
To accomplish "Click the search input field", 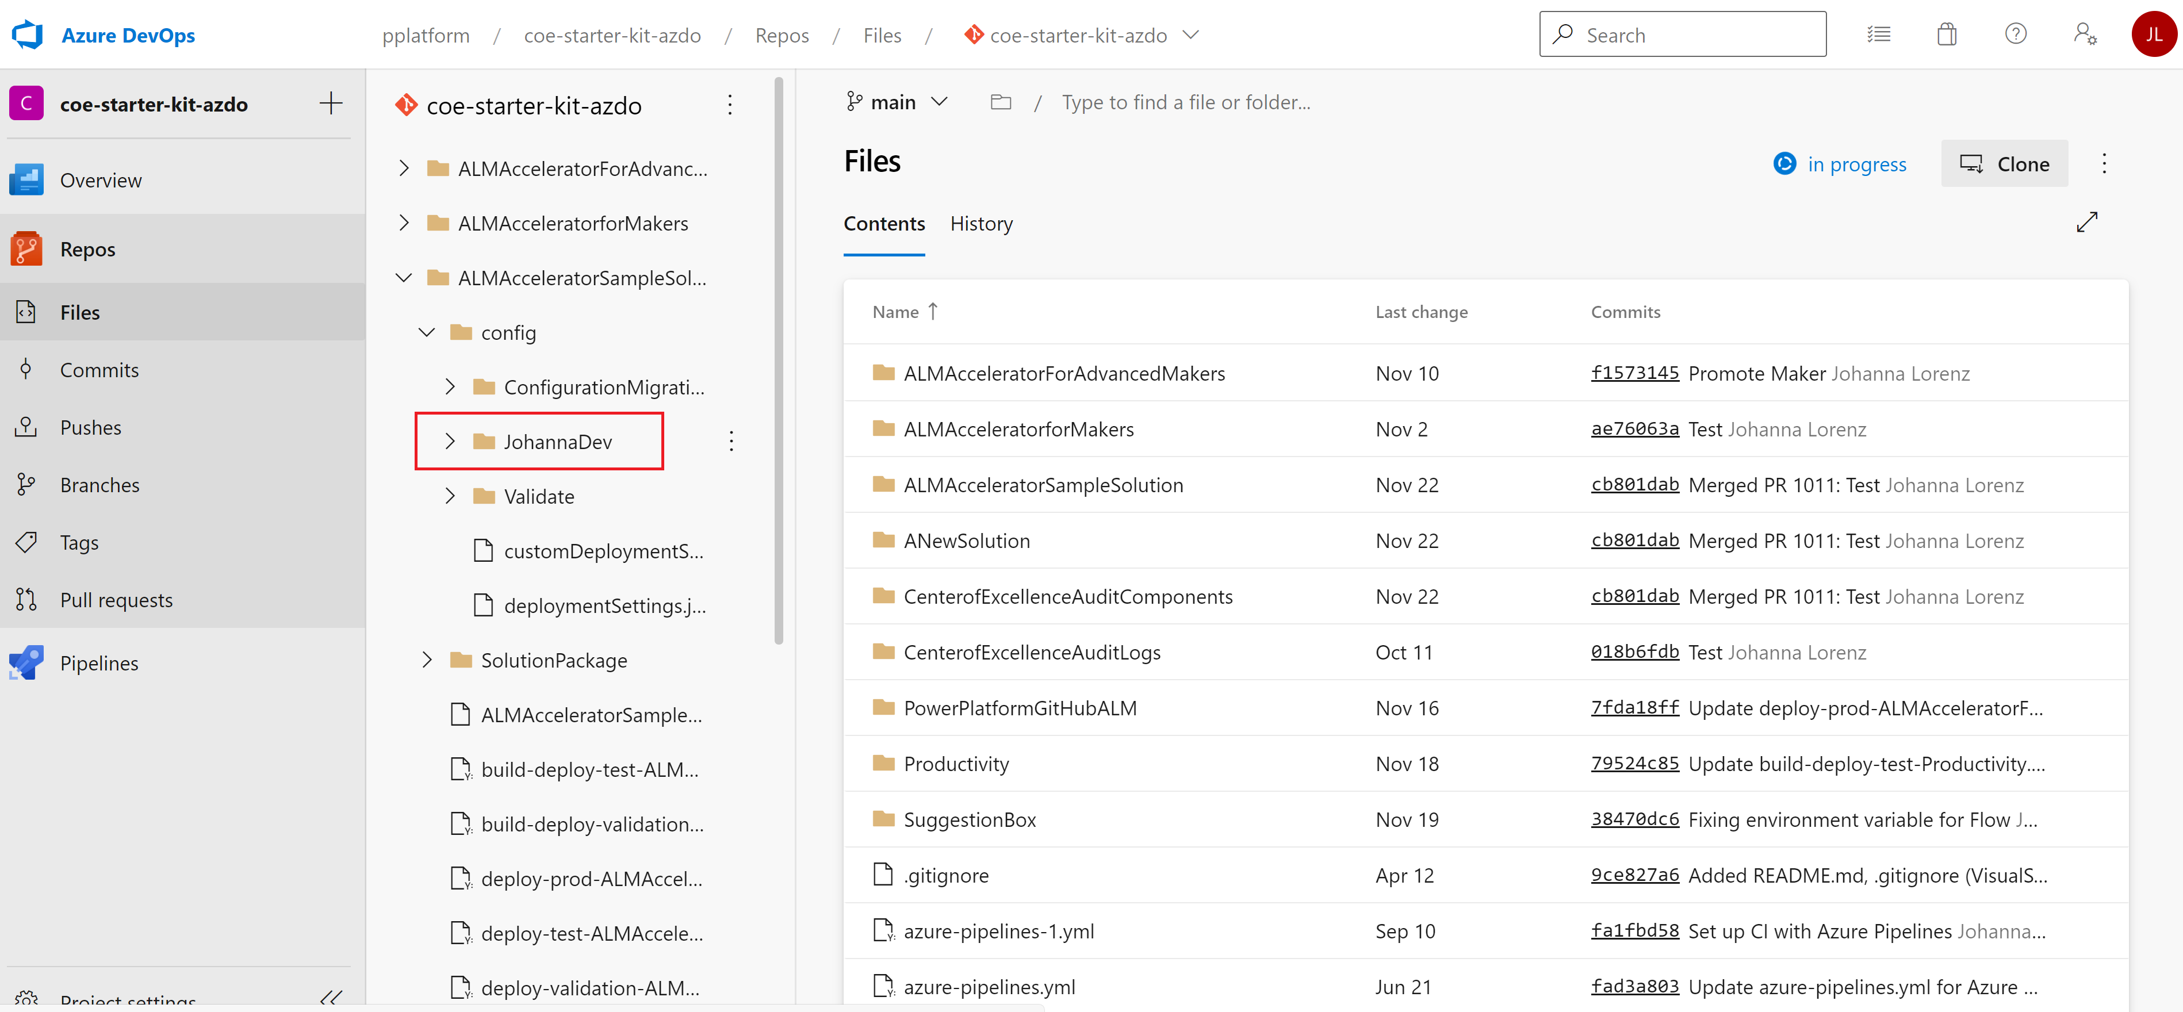I will pyautogui.click(x=1683, y=35).
